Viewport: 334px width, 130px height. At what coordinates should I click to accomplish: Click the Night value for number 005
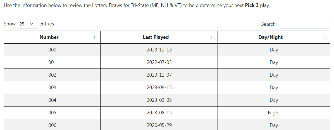[274, 113]
